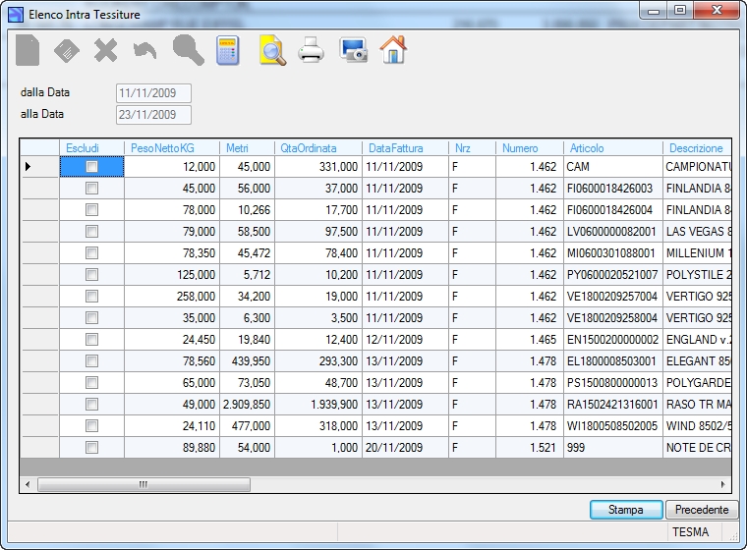The width and height of the screenshot is (747, 550).
Task: Click the printer icon
Action: coord(312,50)
